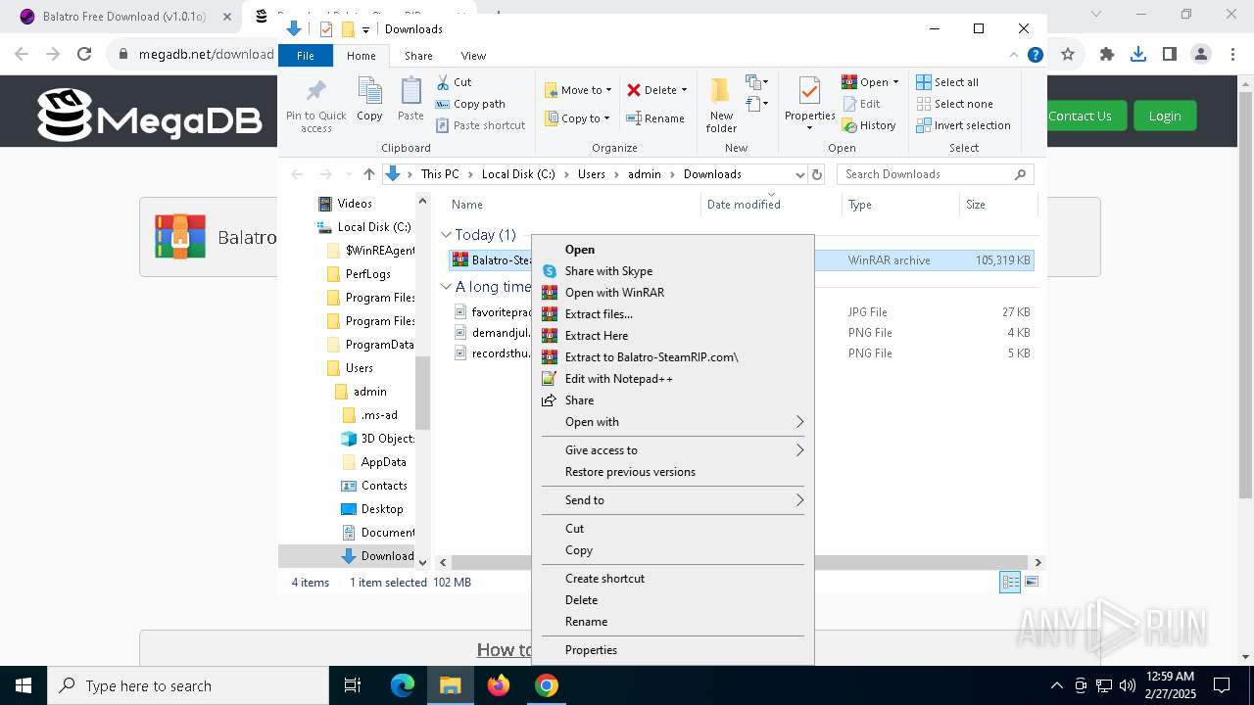Expand the Delete dropdown arrow

[x=684, y=90]
